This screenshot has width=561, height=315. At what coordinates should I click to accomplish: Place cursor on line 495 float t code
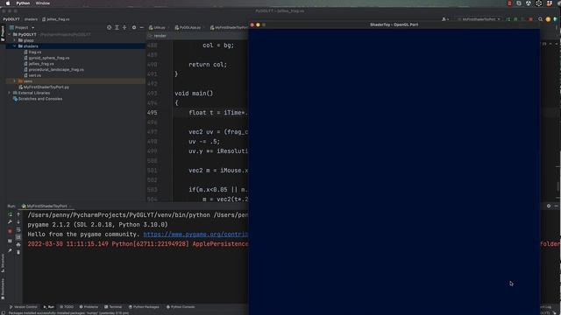coord(218,113)
